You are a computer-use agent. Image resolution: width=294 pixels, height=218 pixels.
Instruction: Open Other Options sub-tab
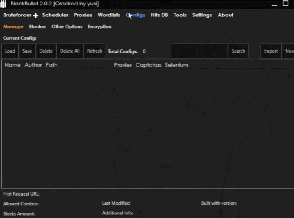click(67, 27)
